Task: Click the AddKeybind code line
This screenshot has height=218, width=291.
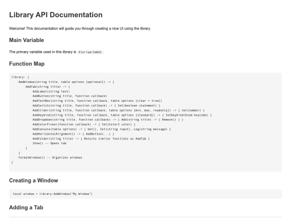Action: [122, 115]
